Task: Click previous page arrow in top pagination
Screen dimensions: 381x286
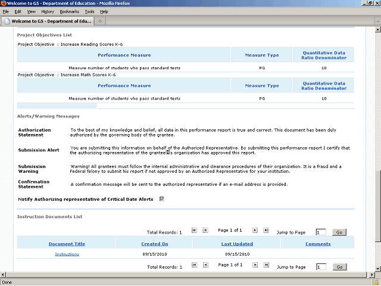Action: (x=205, y=230)
